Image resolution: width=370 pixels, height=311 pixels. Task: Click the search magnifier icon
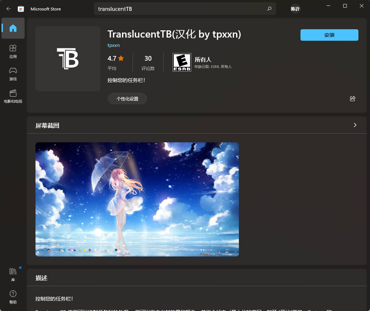pos(269,9)
